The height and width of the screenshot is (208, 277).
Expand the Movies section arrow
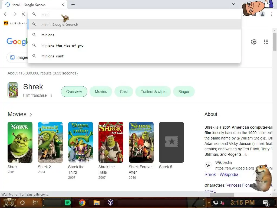coord(31,115)
